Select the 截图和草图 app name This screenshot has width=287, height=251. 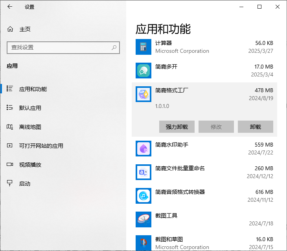coord(169,239)
